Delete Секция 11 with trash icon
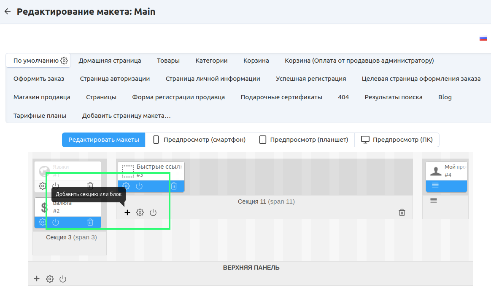Image resolution: width=491 pixels, height=289 pixels. [x=402, y=213]
